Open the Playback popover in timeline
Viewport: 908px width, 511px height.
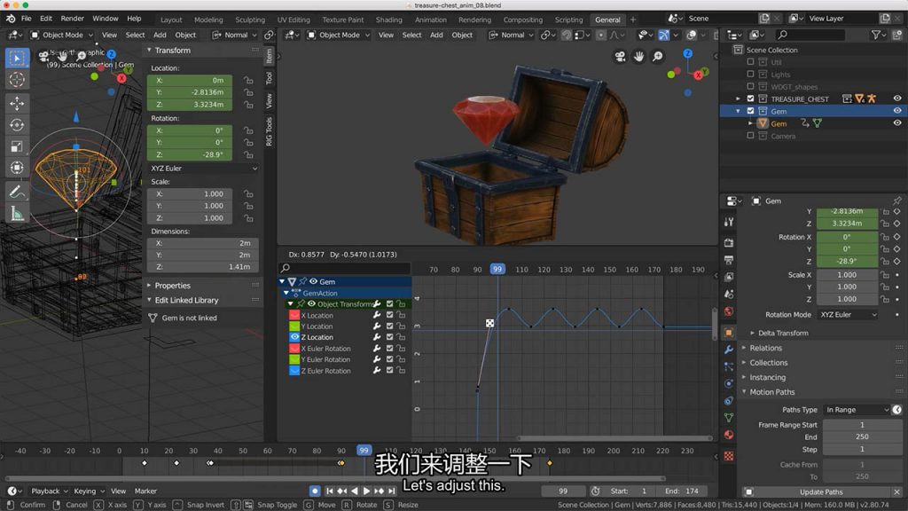click(49, 491)
